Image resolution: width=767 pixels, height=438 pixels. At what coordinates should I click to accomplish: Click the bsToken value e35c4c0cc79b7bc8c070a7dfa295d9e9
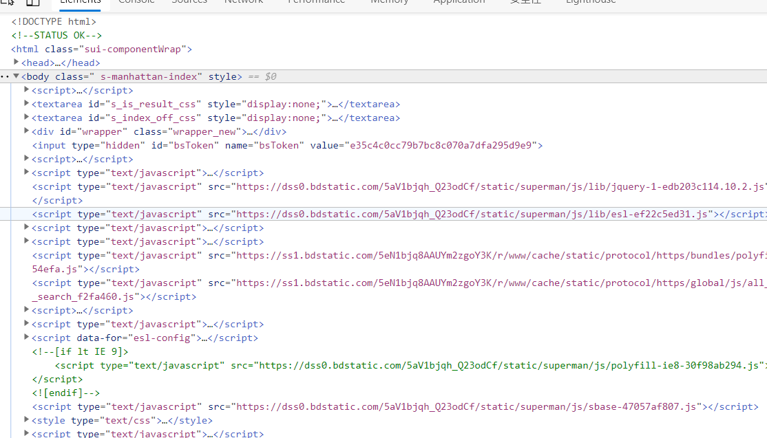441,145
